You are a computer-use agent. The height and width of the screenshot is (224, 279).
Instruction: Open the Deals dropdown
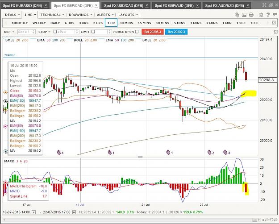click(12, 15)
